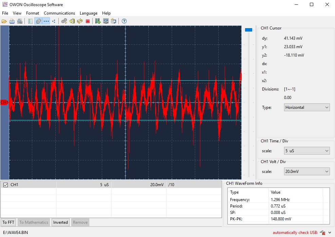
Task: Open the Language menu
Action: pyautogui.click(x=89, y=13)
